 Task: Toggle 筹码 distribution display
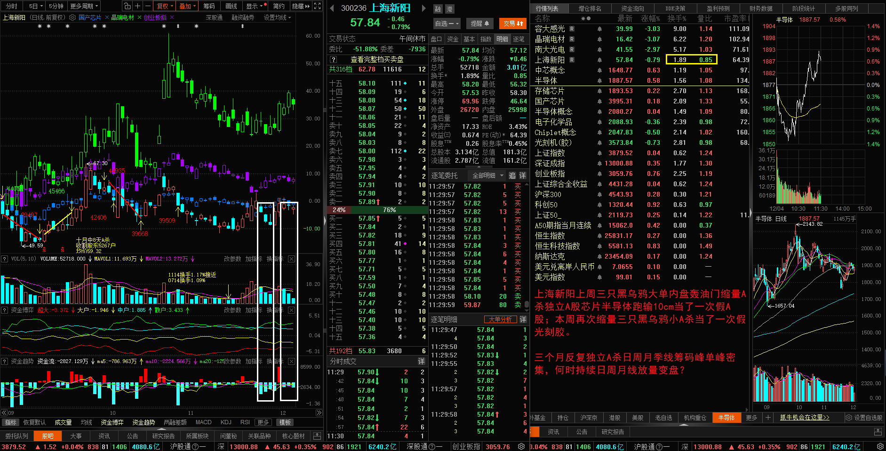(209, 6)
